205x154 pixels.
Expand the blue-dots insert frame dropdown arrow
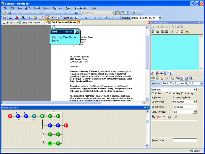point(13,18)
